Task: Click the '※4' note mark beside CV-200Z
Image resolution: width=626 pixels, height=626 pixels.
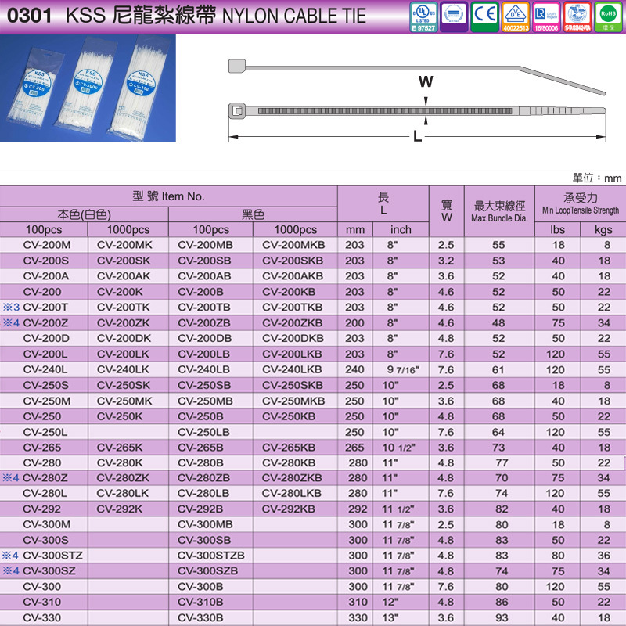Action: 11,323
